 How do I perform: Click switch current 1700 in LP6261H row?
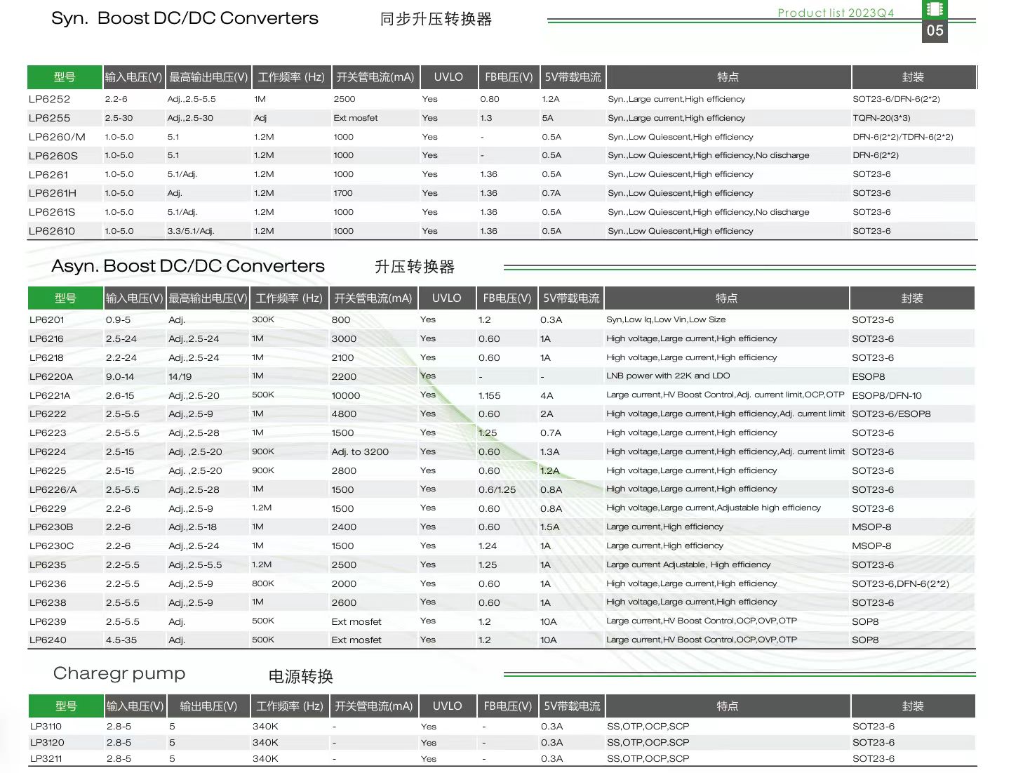coord(343,193)
